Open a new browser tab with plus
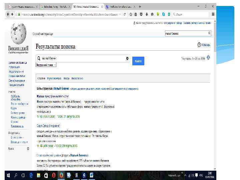This screenshot has height=180, width=240. [140, 7]
